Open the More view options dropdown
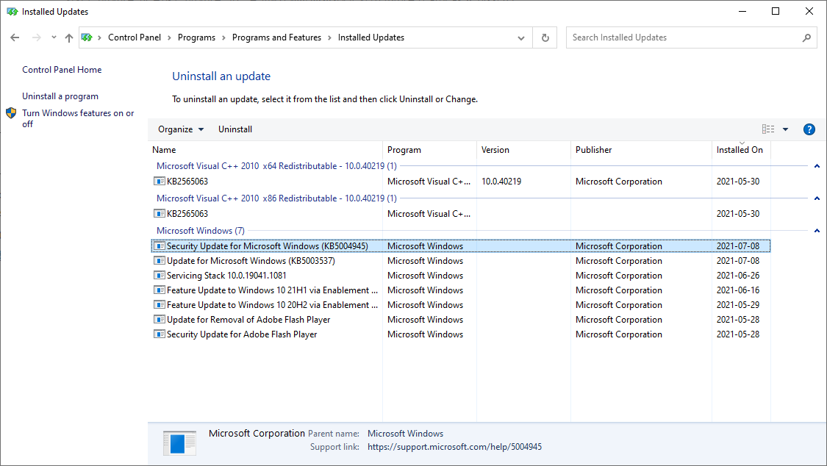 785,129
